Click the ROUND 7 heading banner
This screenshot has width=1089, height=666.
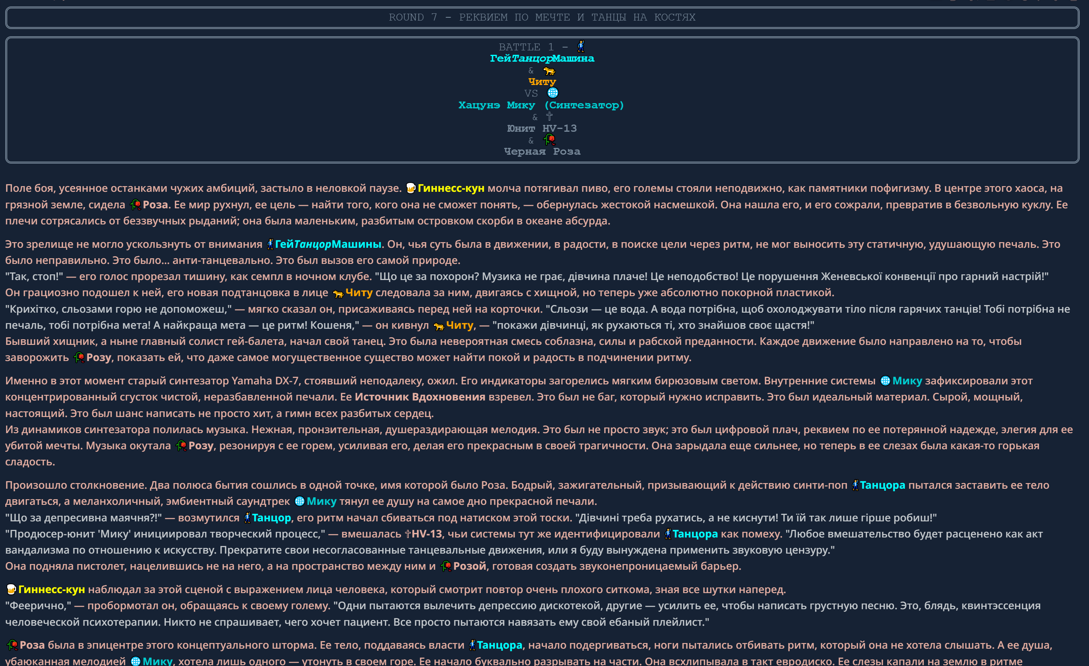coord(542,17)
